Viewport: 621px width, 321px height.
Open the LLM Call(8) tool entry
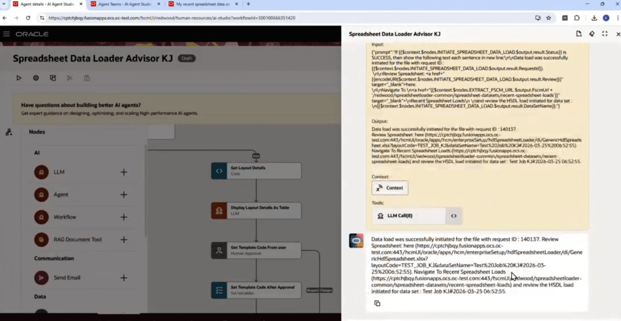click(408, 216)
